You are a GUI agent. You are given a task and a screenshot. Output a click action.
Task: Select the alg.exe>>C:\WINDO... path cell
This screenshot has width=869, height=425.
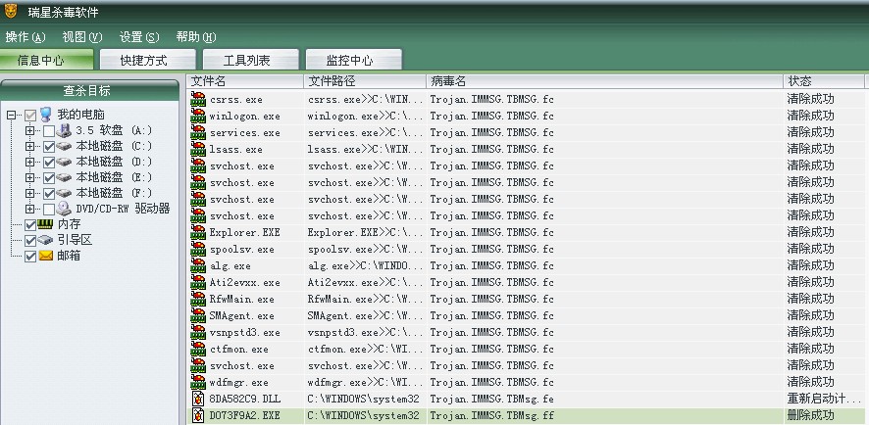(x=366, y=266)
